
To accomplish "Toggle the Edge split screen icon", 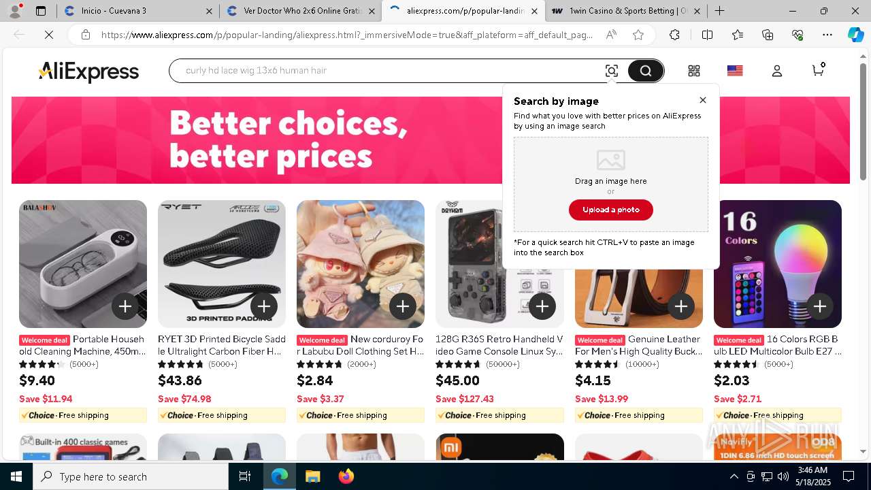I will click(707, 35).
